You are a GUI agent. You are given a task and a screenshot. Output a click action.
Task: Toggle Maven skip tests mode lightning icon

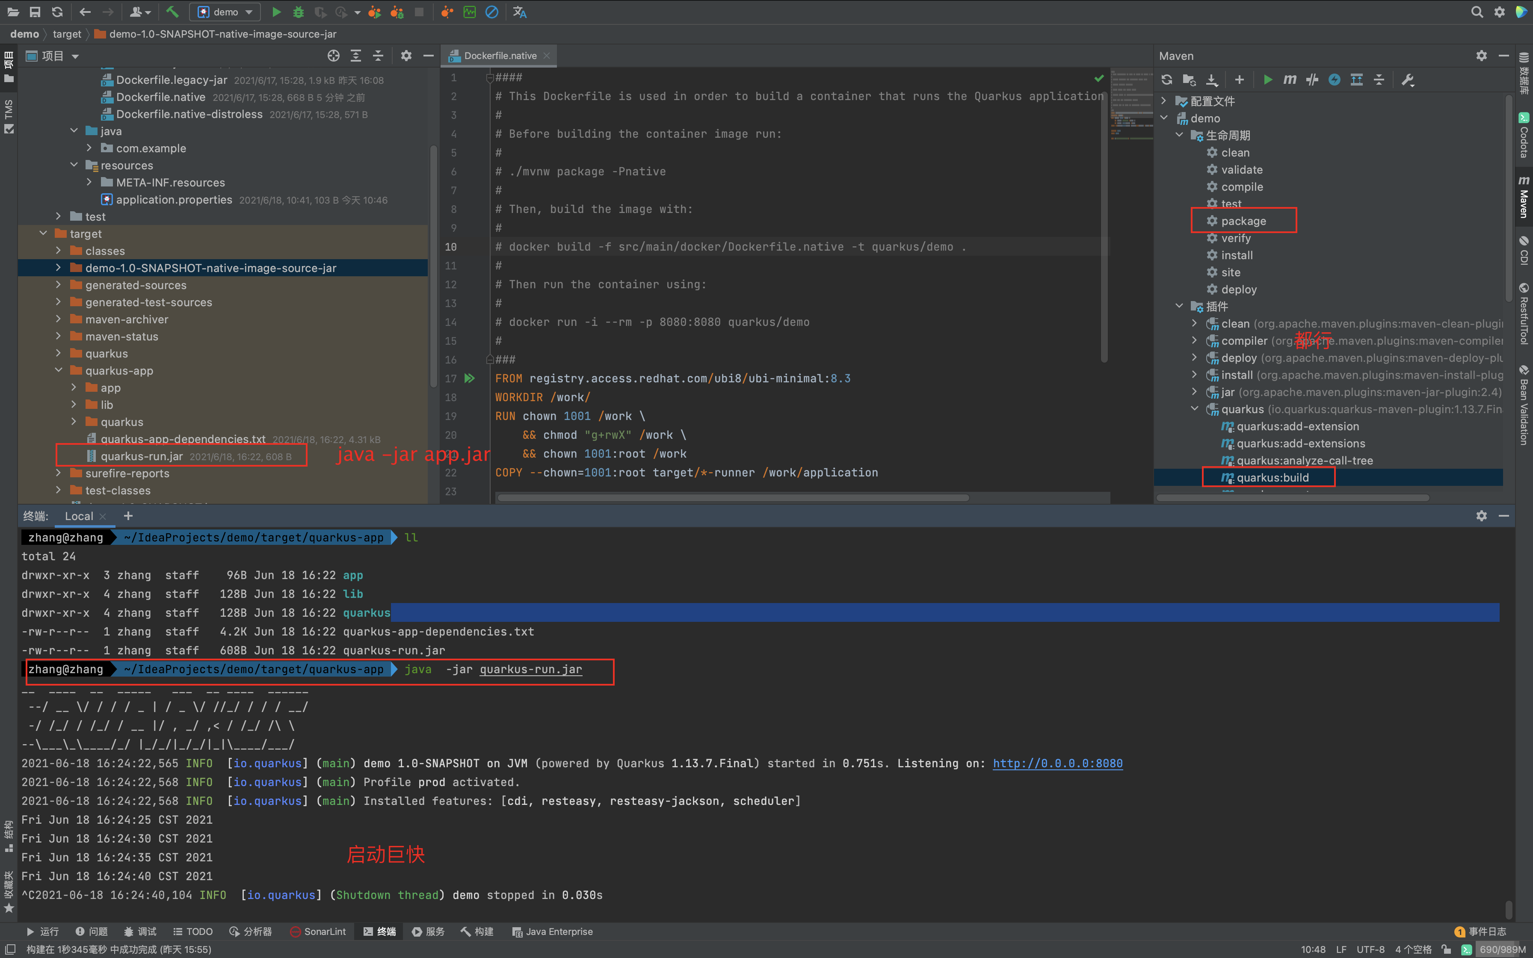click(x=1334, y=80)
